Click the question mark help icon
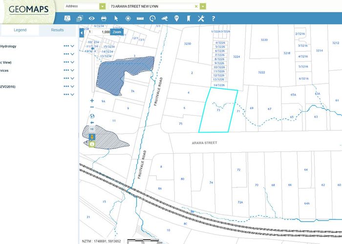 213,19
